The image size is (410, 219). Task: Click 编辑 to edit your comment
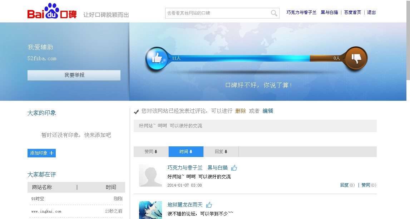tap(268, 111)
